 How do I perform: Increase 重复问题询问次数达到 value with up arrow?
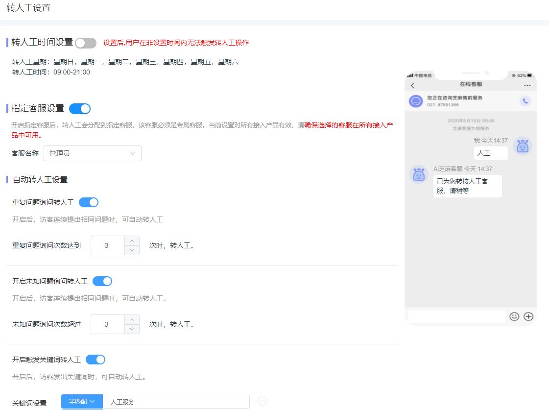(132, 241)
